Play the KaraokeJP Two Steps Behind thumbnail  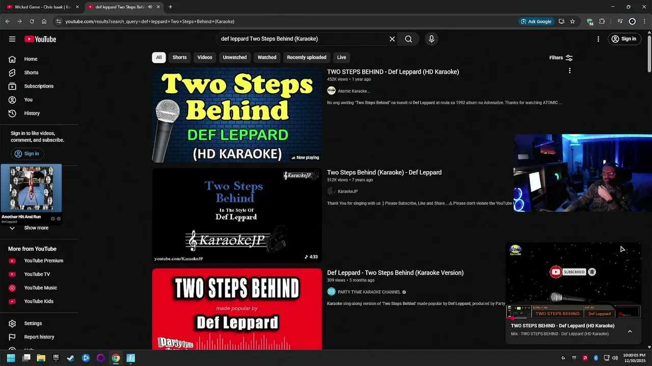tap(237, 216)
